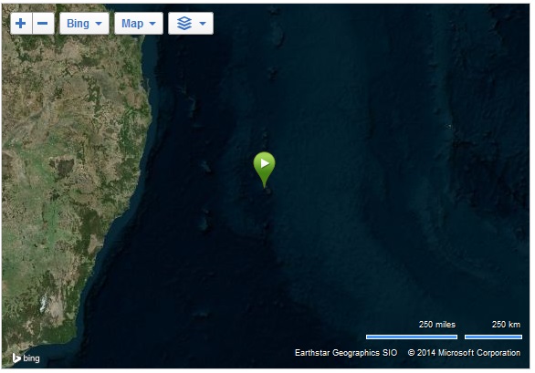Zoom in with the plus button

coord(21,23)
